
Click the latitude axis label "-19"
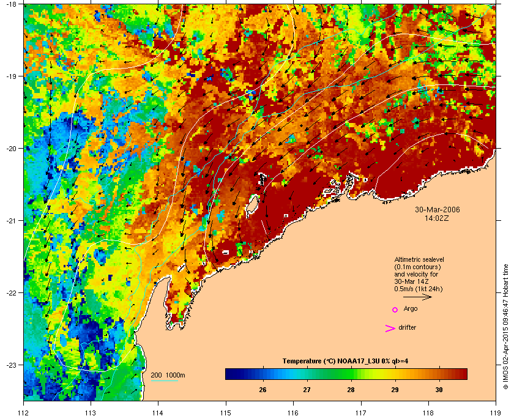click(x=10, y=76)
